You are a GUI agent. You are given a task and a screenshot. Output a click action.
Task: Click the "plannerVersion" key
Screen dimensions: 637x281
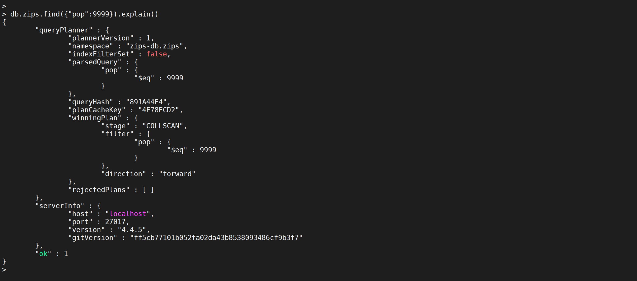(101, 38)
